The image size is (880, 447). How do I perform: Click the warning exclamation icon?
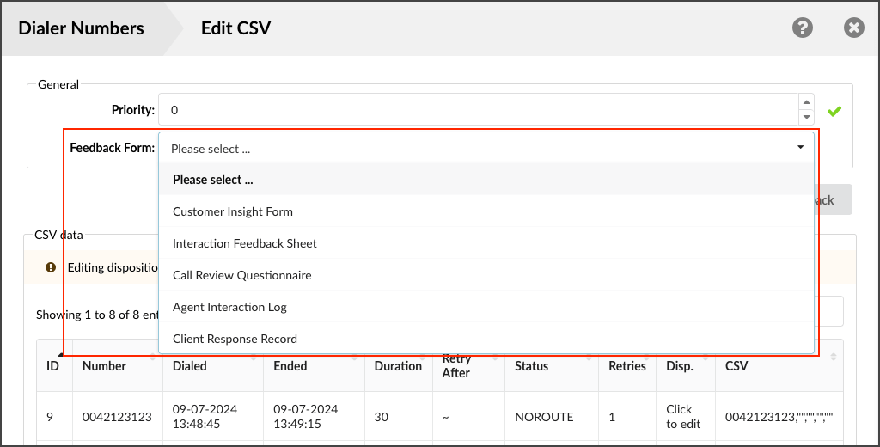[51, 267]
